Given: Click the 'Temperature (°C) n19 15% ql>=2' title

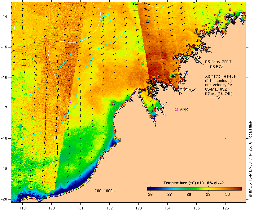Looking at the screenshot, I should (194, 183).
